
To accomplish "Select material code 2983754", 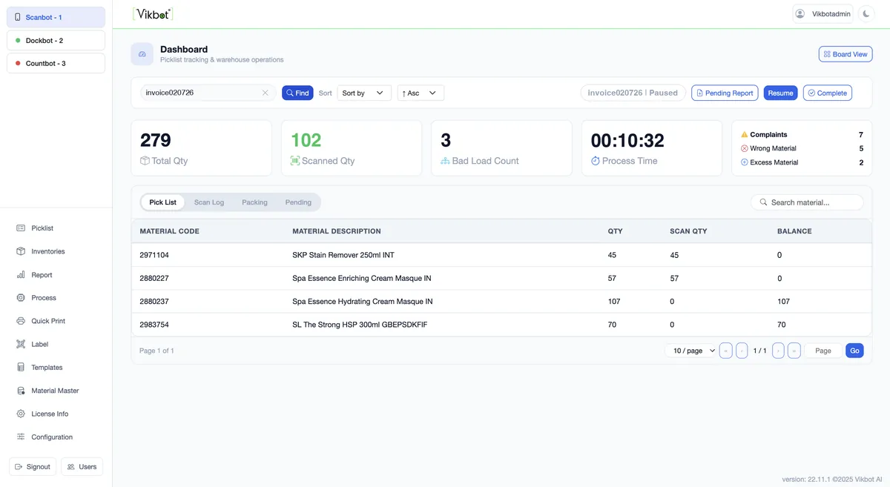I will (154, 325).
